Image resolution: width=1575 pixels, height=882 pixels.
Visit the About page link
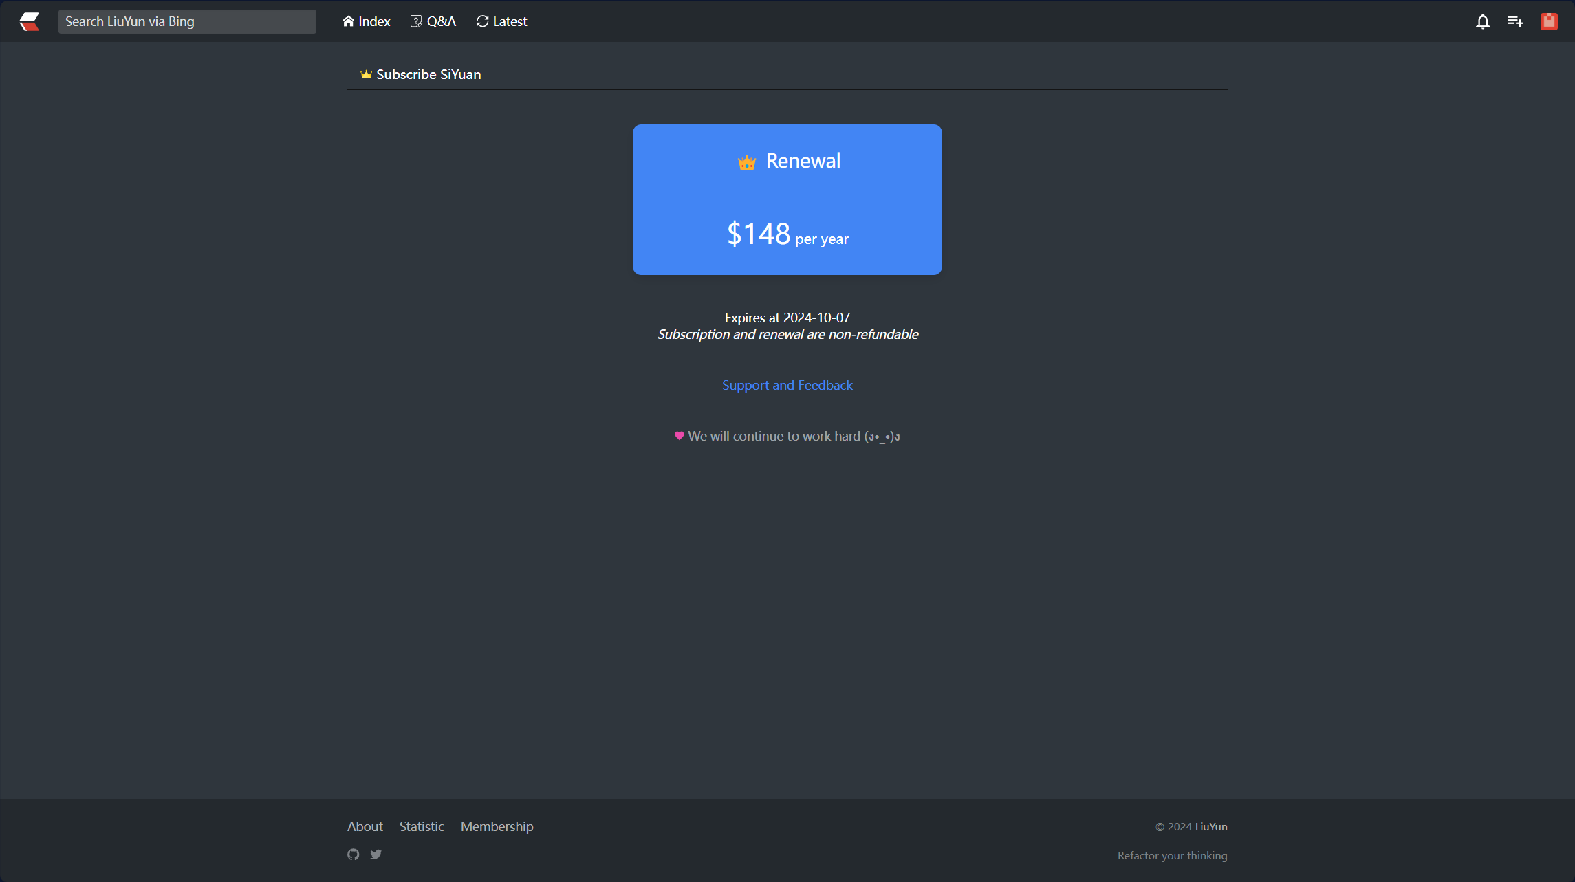point(365,826)
